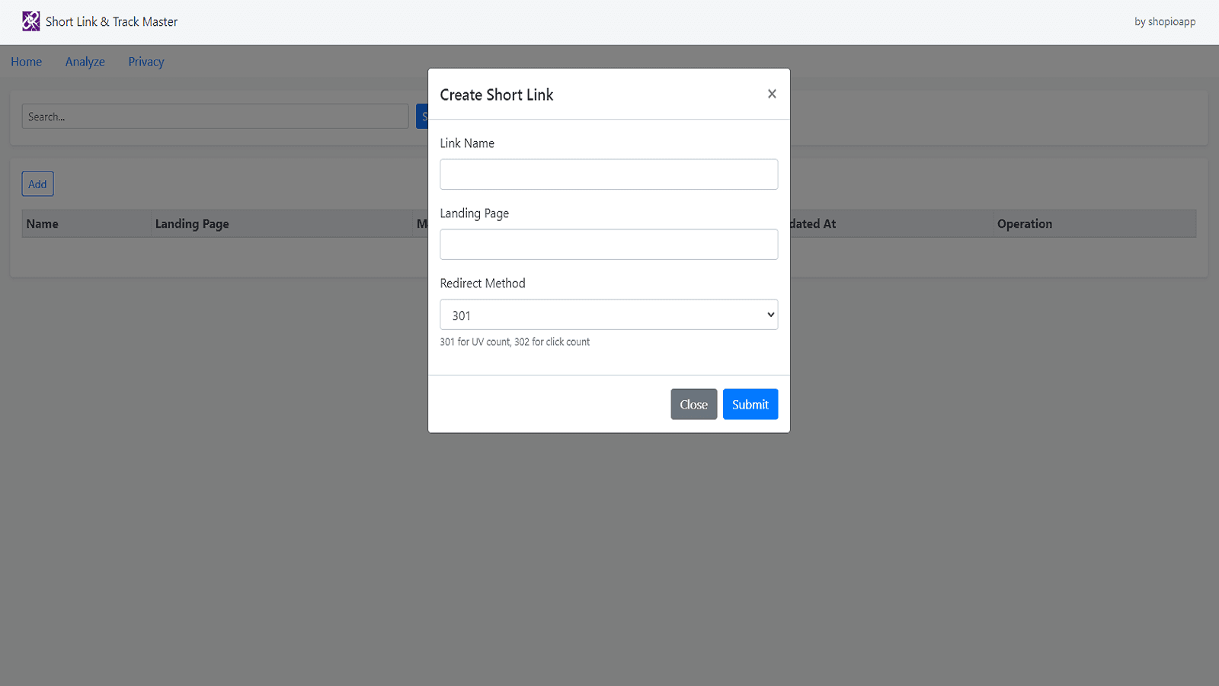
Task: Focus the Landing Page input field
Action: point(608,244)
